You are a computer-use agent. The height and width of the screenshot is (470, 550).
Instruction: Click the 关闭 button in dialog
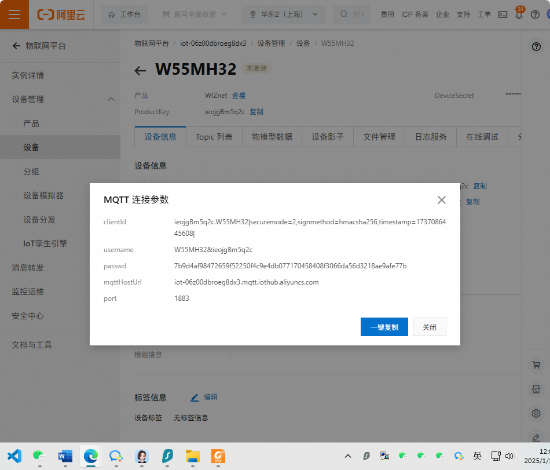(429, 327)
